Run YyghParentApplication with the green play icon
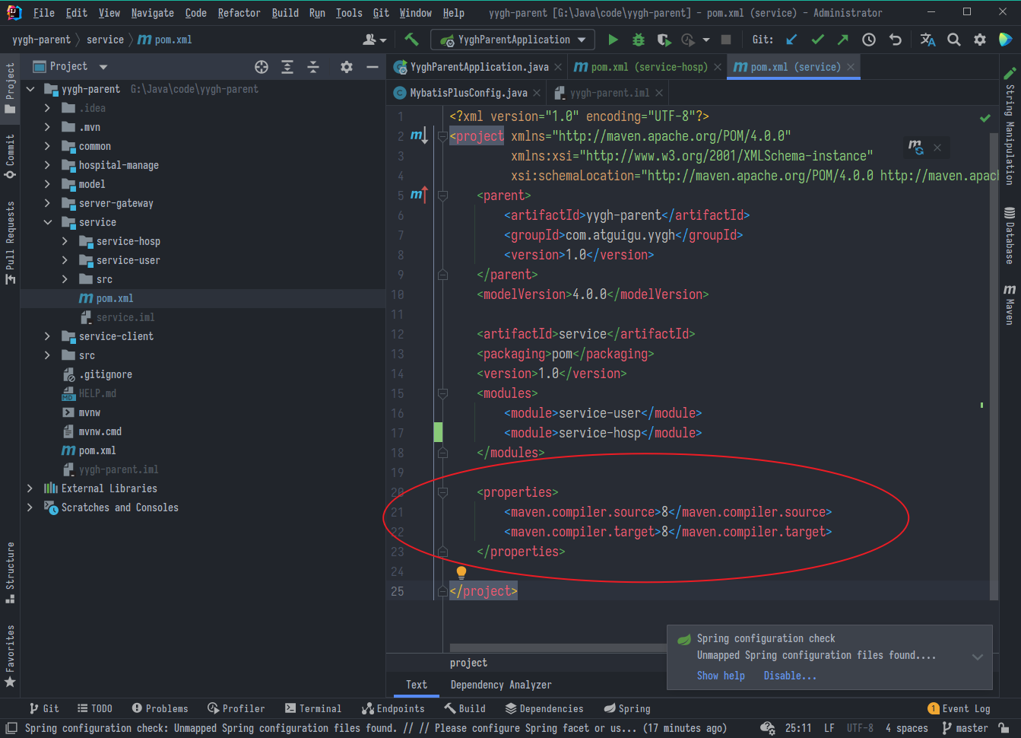Viewport: 1021px width, 738px height. 613,40
